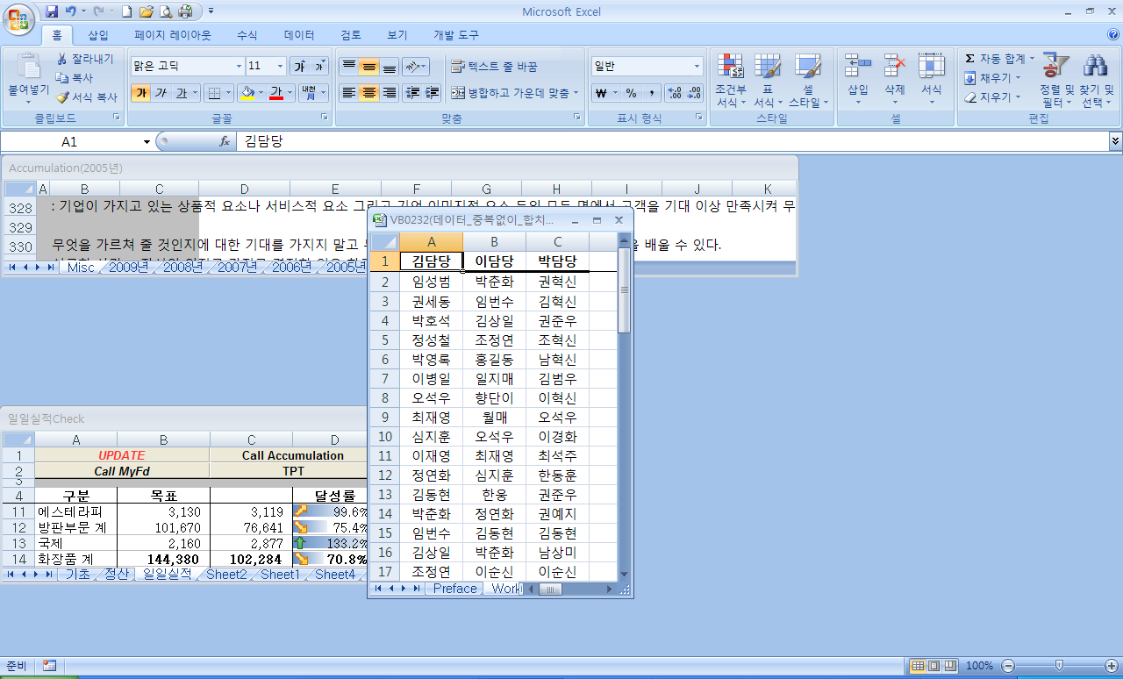Open Excel help question mark icon

click(1113, 35)
